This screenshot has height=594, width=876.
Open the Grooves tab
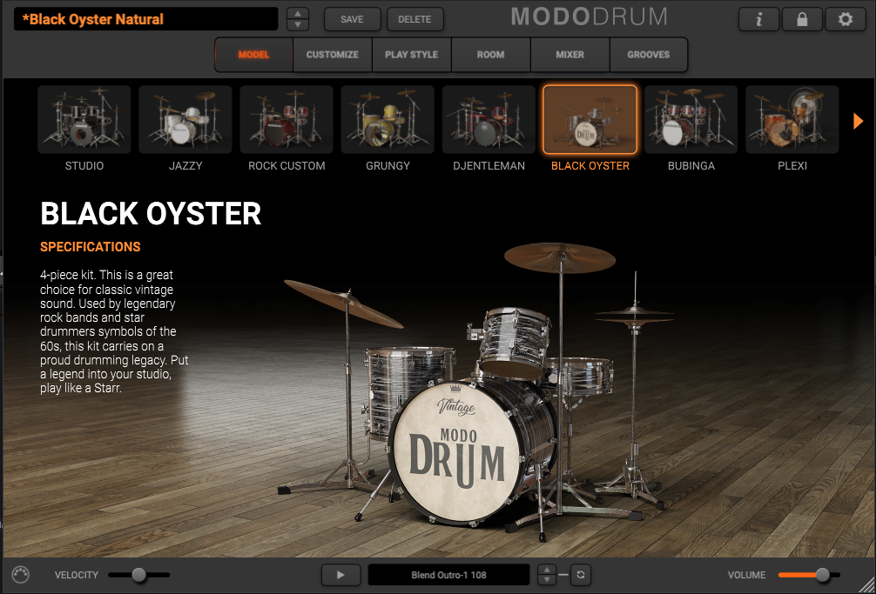tap(648, 55)
